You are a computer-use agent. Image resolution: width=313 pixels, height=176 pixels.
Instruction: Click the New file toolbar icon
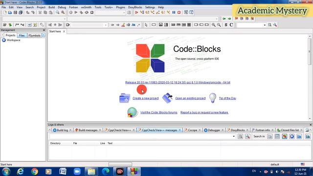(5, 12)
